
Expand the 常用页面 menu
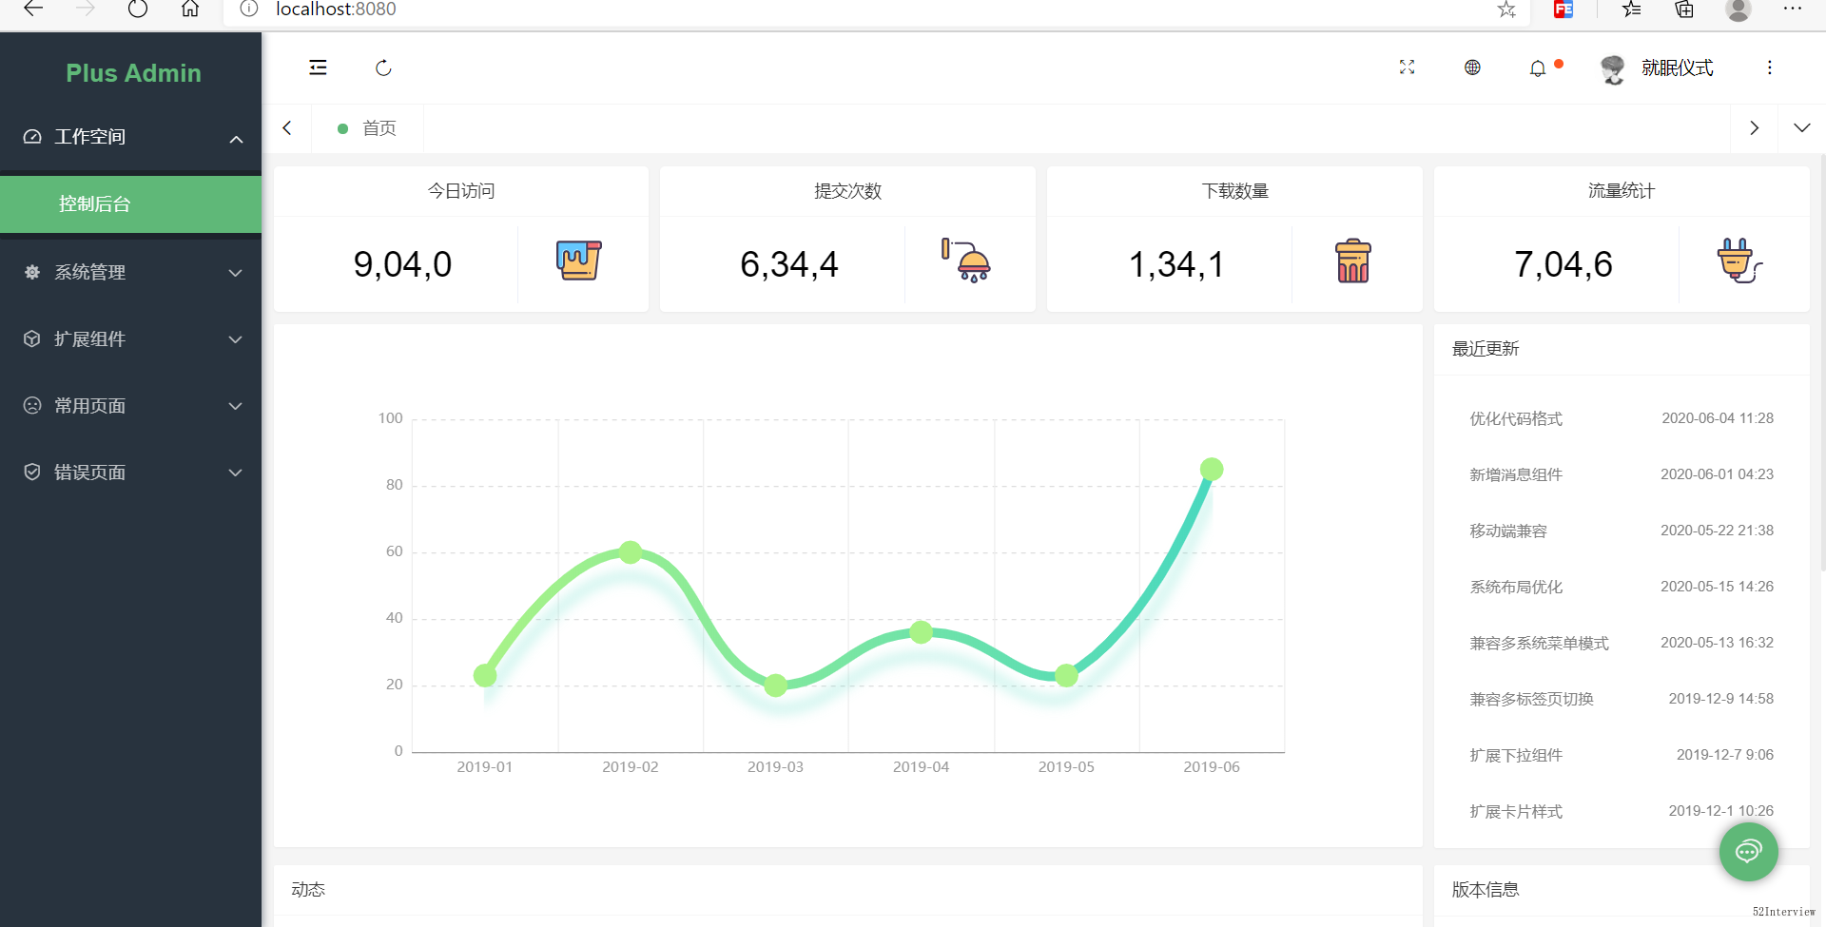click(131, 405)
